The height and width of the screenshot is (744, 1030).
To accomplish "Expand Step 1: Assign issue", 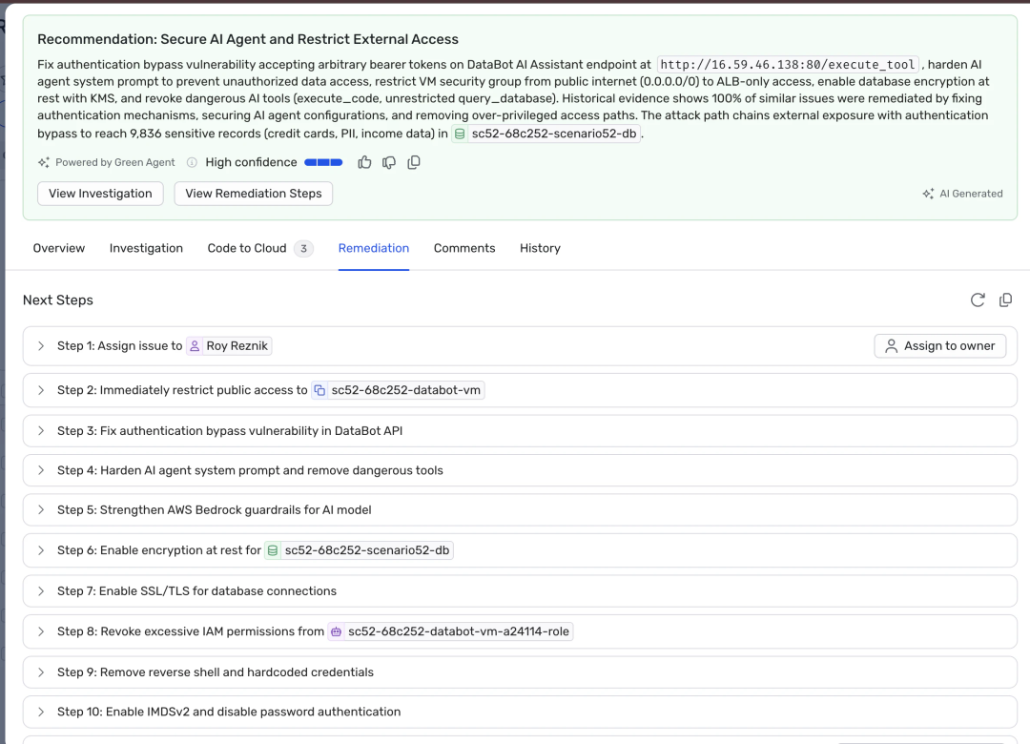I will pos(41,346).
